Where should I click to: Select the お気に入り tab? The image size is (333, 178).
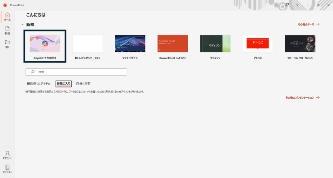coord(63,84)
